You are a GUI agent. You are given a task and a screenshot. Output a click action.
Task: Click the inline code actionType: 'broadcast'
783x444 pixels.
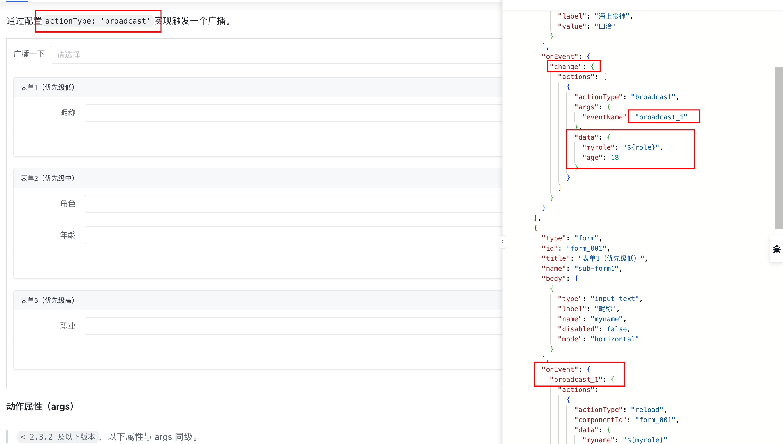point(98,21)
